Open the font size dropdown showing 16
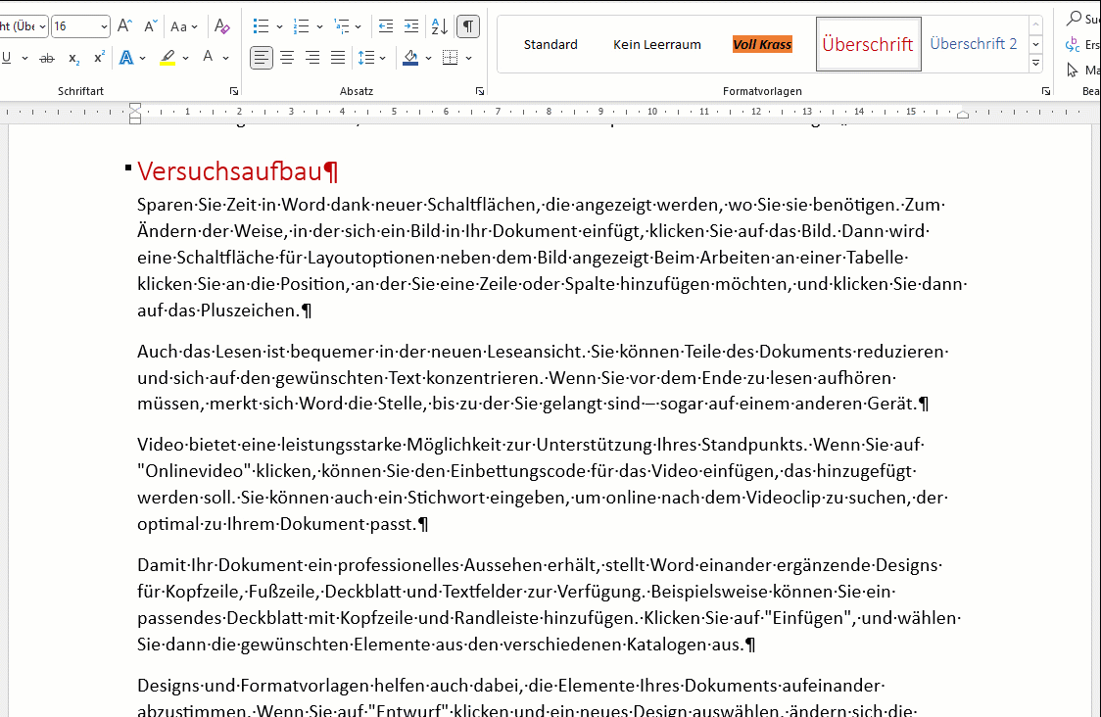The image size is (1101, 717). [102, 26]
